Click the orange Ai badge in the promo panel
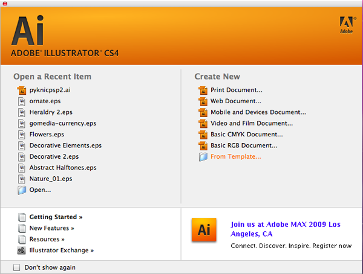The image size is (363, 274). point(204,230)
